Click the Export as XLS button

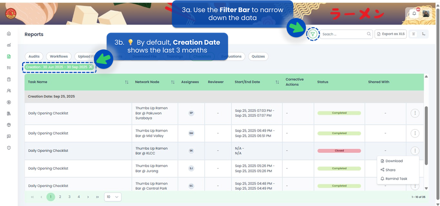(x=391, y=34)
